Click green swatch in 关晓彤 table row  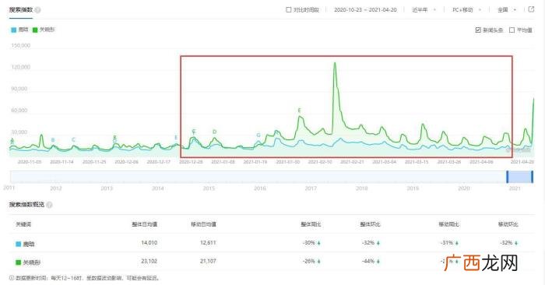19,262
